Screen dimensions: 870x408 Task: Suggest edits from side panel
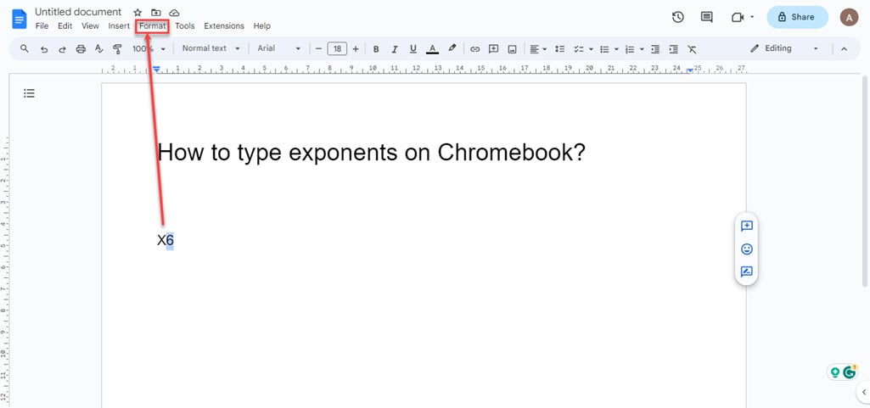coord(747,271)
